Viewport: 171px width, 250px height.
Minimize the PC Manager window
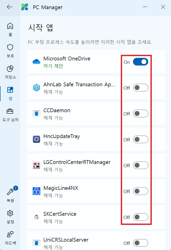pyautogui.click(x=145, y=7)
